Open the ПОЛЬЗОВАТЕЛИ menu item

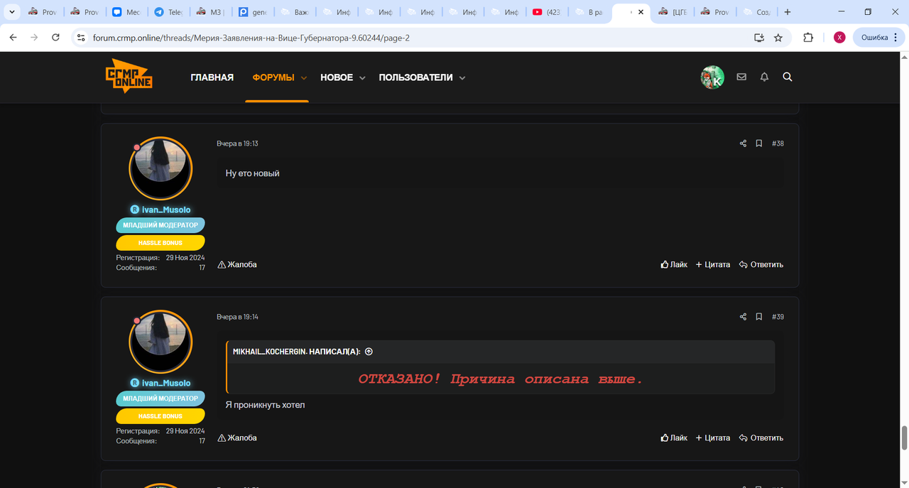415,77
